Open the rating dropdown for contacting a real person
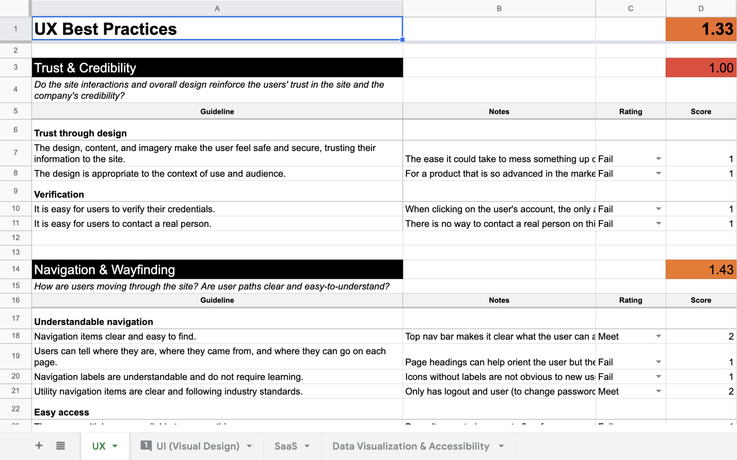737x460 pixels. 659,223
